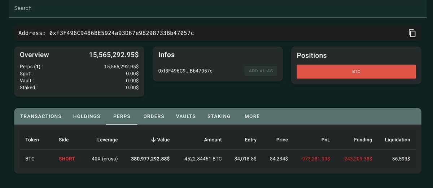Image resolution: width=433 pixels, height=188 pixels.
Task: Switch to the HOLDINGS tab
Action: coord(87,116)
